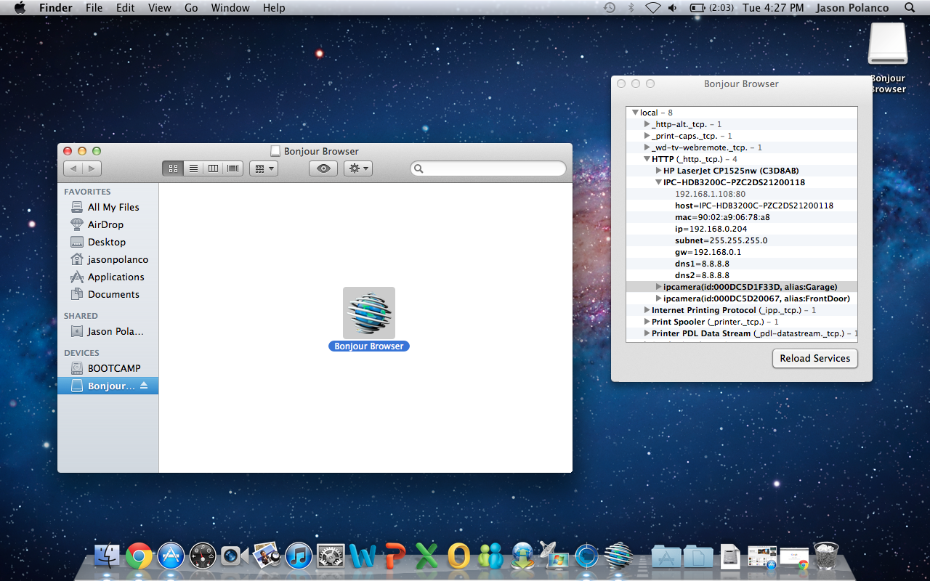Open the Go menu

tap(191, 8)
